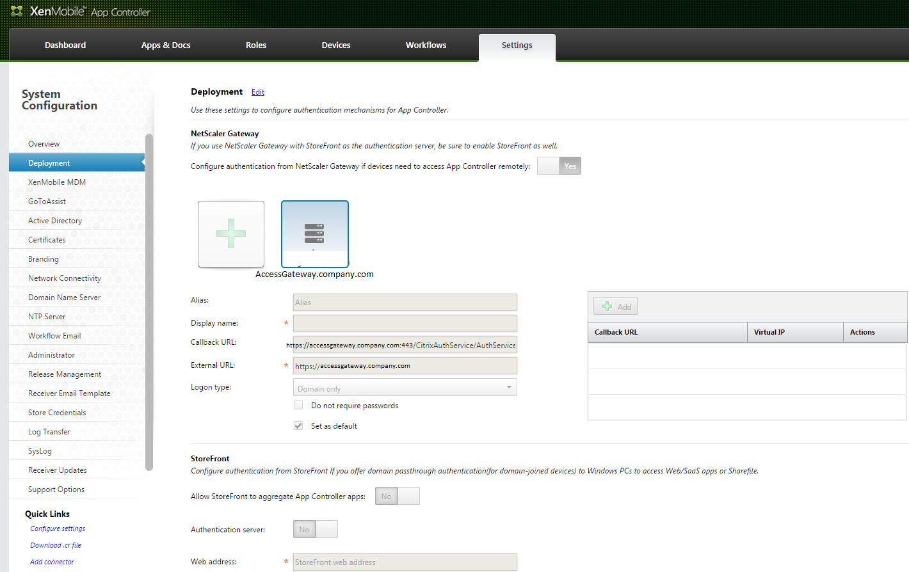Open the Workflows tab
This screenshot has height=572, width=909.
[x=426, y=45]
